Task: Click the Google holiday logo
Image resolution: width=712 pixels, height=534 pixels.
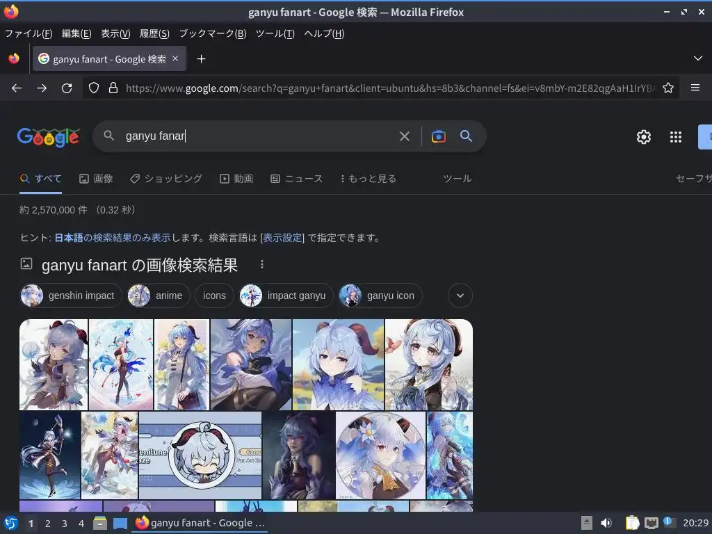Action: pos(49,137)
